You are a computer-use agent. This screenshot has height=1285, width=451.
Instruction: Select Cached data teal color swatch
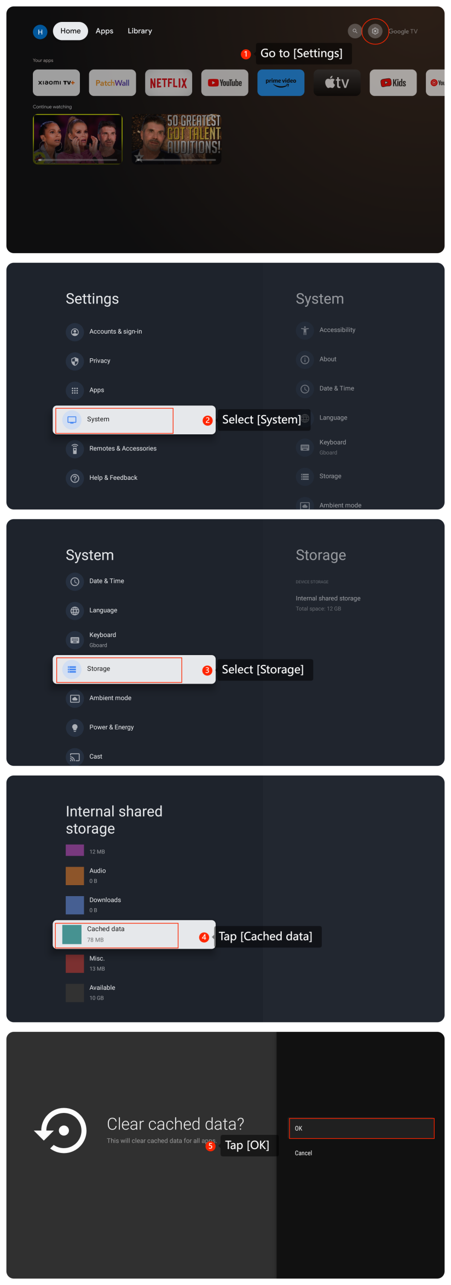coord(72,934)
